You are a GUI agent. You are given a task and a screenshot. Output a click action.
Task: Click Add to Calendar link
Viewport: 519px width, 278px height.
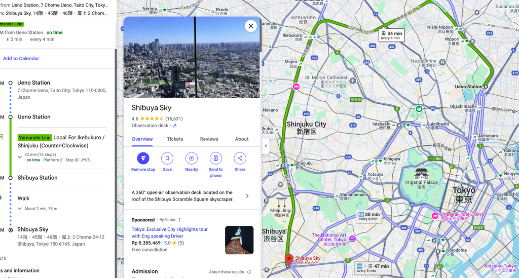click(x=21, y=59)
